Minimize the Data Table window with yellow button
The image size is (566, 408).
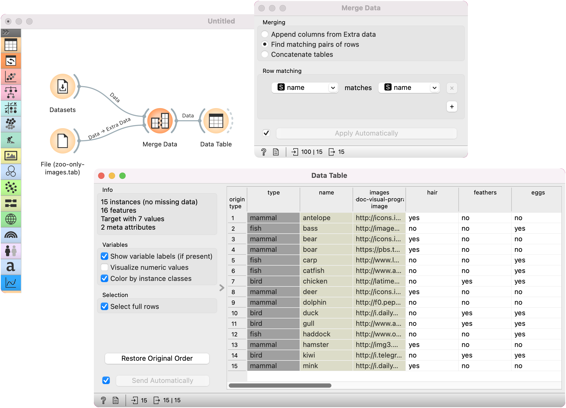point(112,176)
